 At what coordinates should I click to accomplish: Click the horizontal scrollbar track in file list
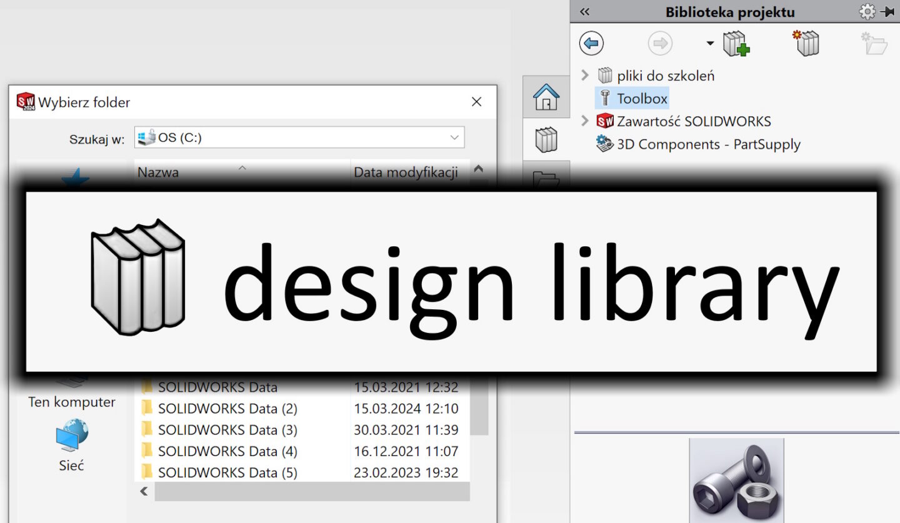click(x=312, y=491)
